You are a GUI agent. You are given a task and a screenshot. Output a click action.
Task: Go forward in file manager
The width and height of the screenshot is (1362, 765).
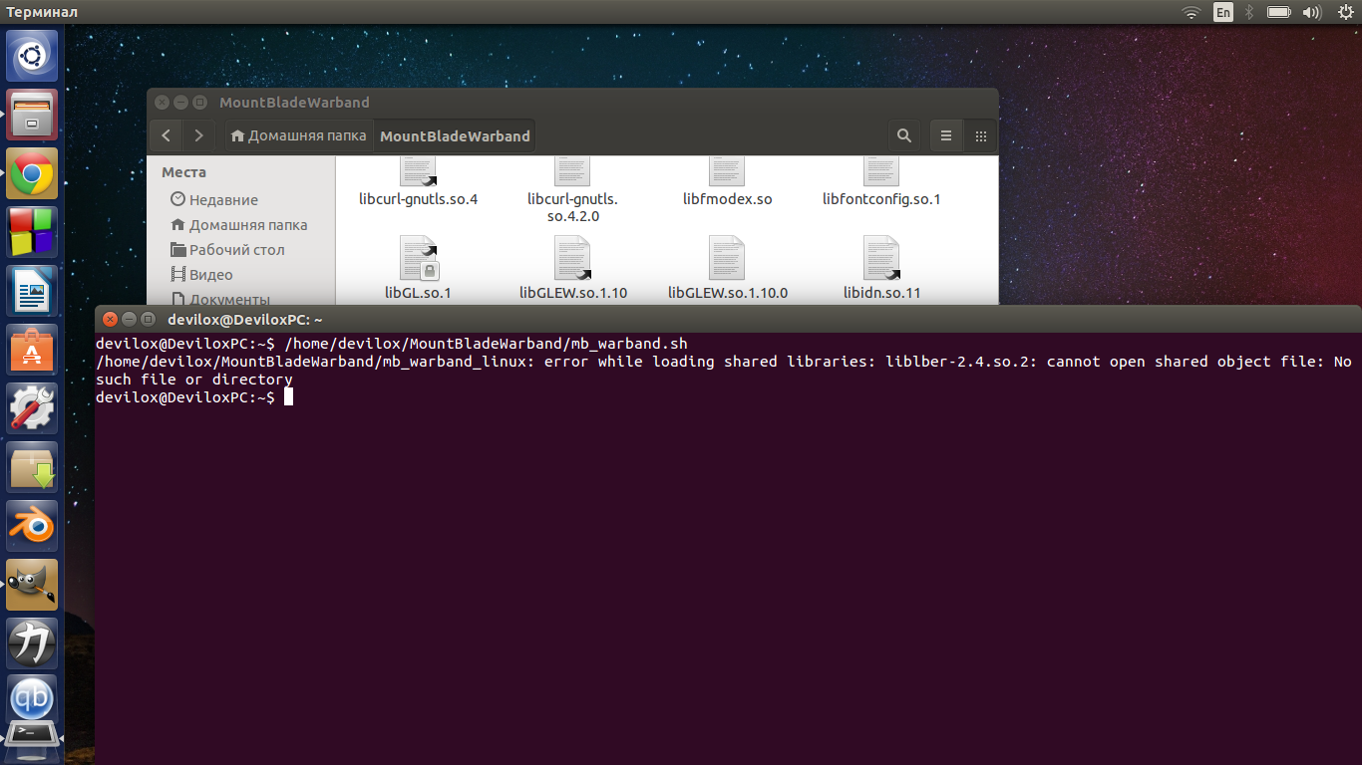199,135
